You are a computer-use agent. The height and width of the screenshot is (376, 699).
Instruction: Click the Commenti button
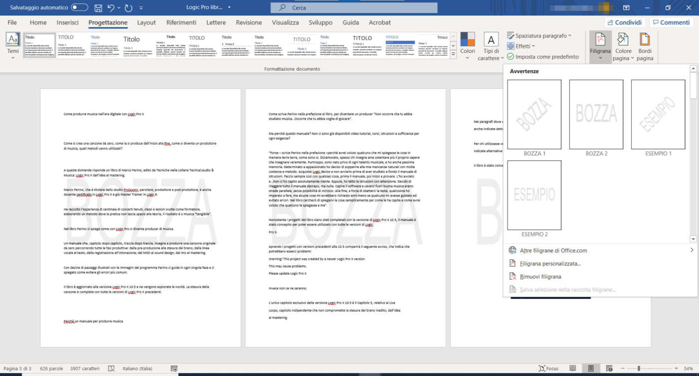pyautogui.click(x=670, y=22)
